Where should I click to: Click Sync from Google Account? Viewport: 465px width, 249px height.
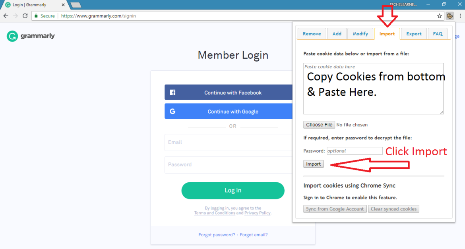[x=335, y=209]
